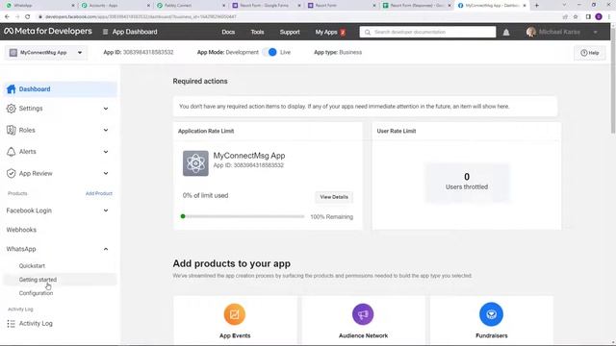Expand the App Review section chevron
616x346 pixels.
click(106, 173)
